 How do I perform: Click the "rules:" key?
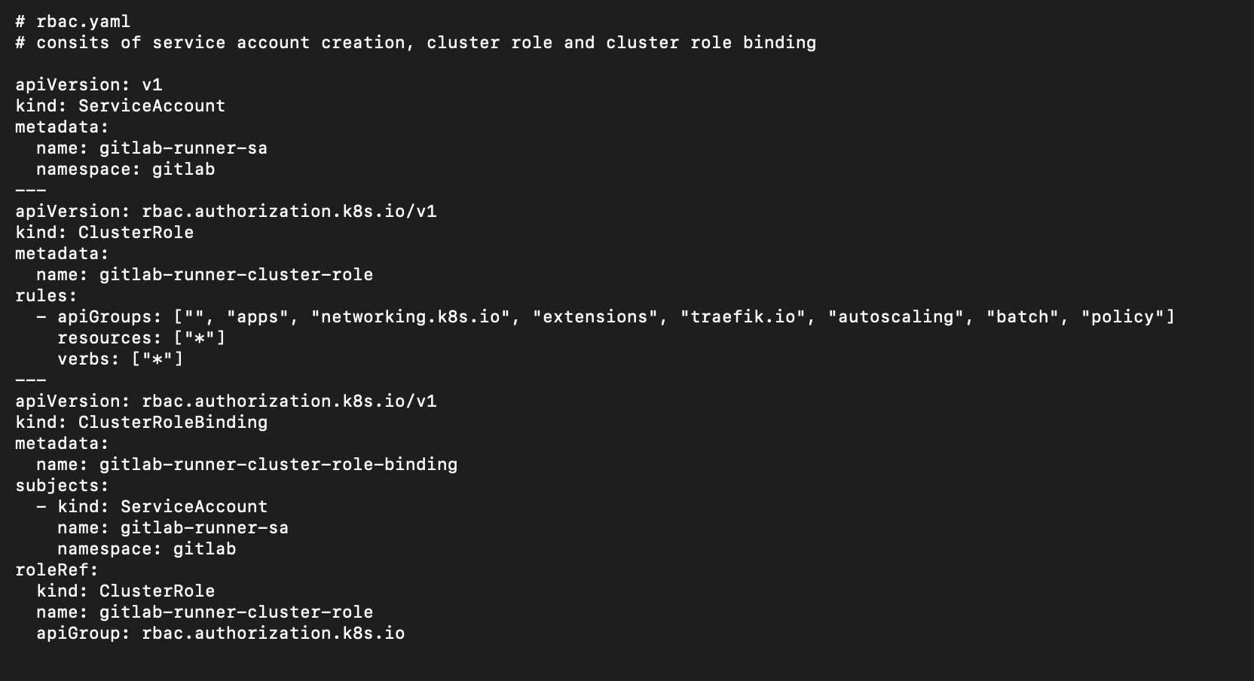click(x=46, y=296)
